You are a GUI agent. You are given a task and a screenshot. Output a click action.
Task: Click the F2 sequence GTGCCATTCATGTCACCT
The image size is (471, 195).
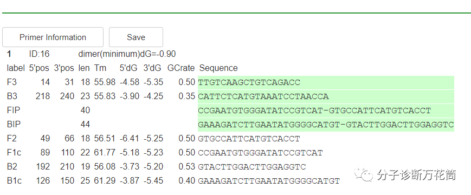pos(249,139)
